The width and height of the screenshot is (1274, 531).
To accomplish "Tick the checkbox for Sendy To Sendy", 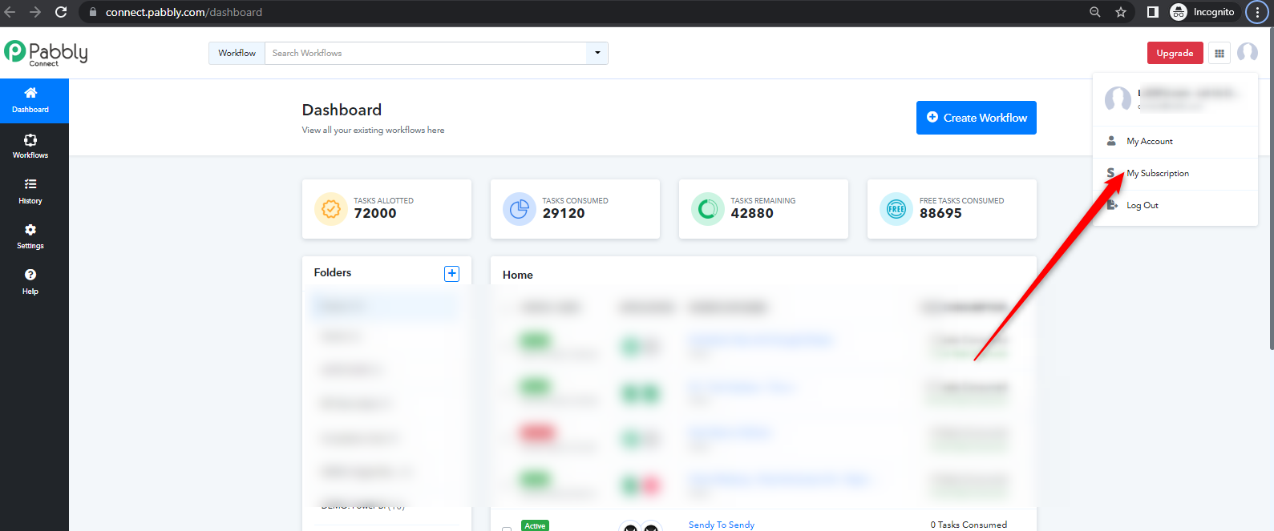I will (507, 529).
